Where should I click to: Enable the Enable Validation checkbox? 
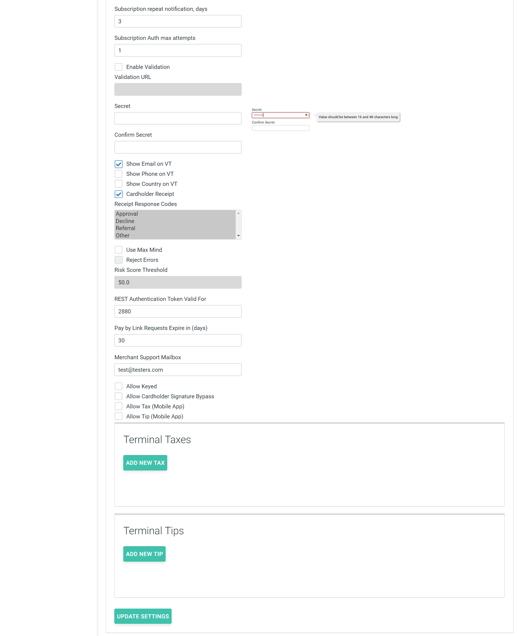pos(119,67)
